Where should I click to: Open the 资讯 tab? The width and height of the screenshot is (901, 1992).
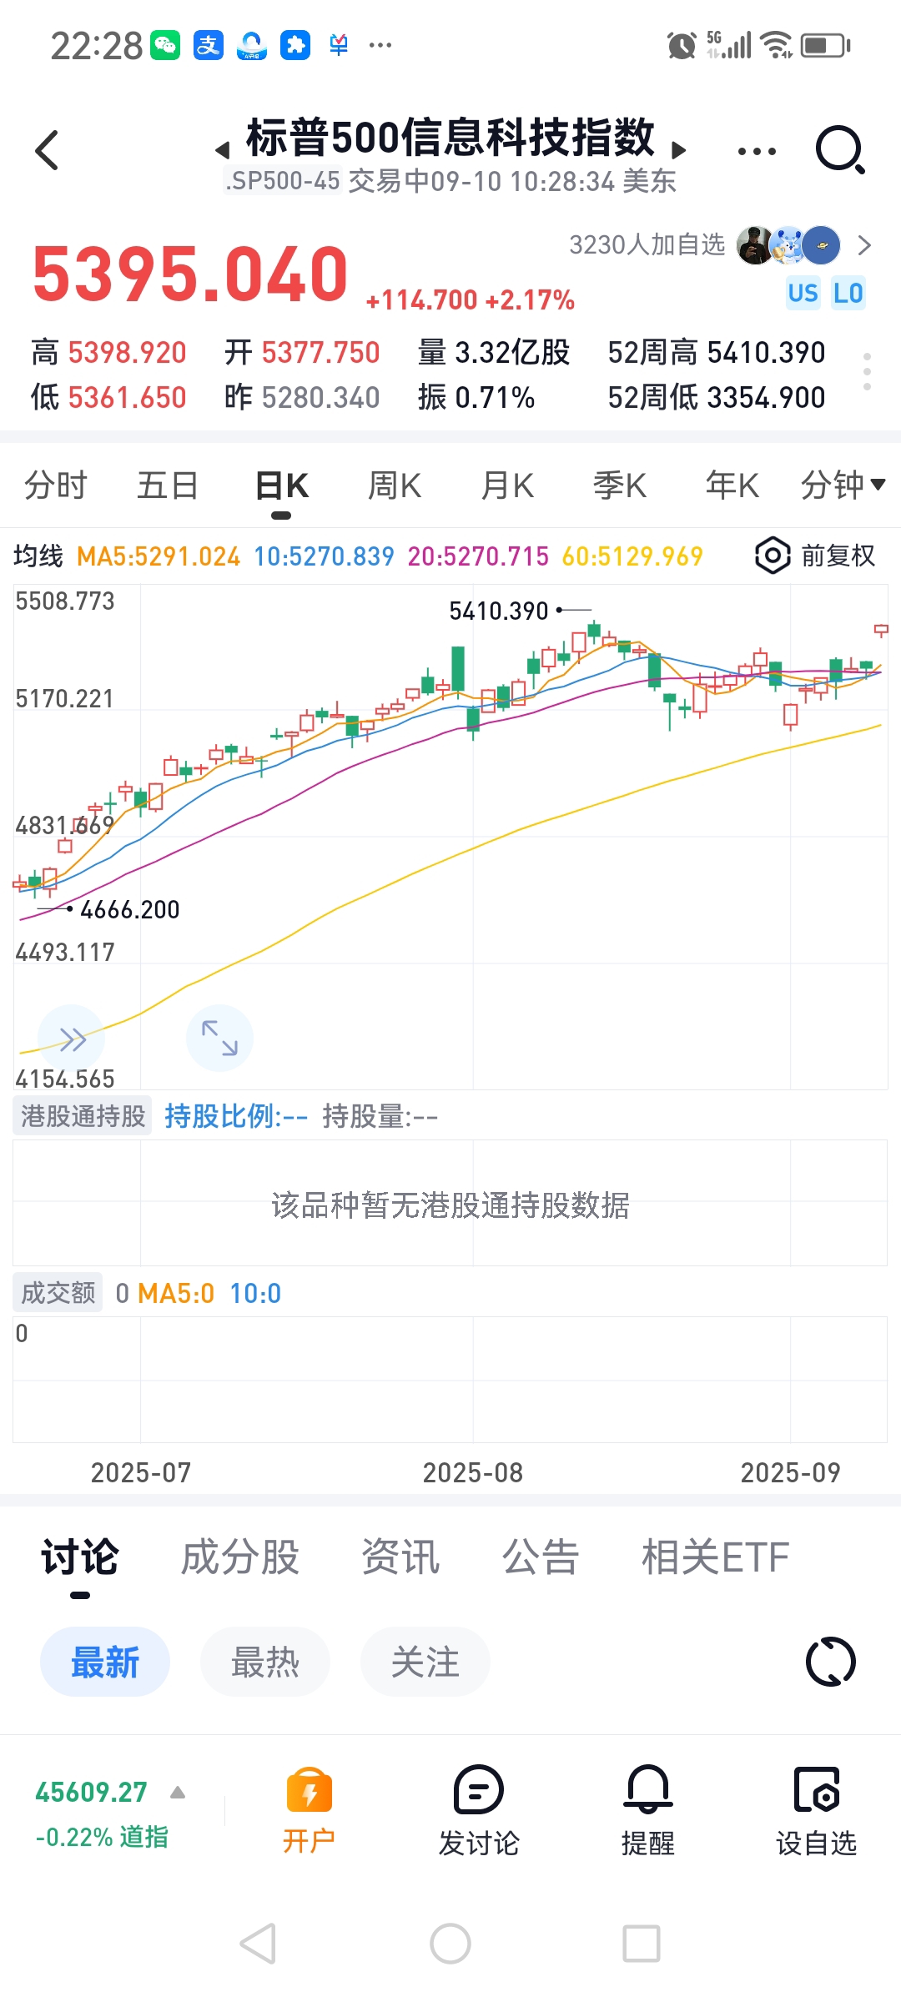pyautogui.click(x=400, y=1557)
